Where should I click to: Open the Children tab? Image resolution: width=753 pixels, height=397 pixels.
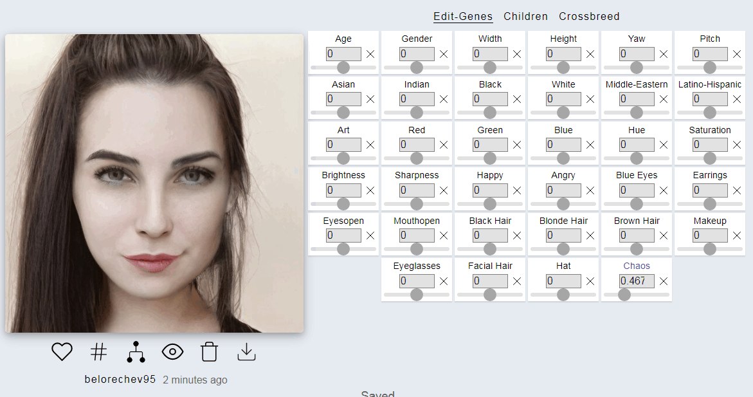525,16
